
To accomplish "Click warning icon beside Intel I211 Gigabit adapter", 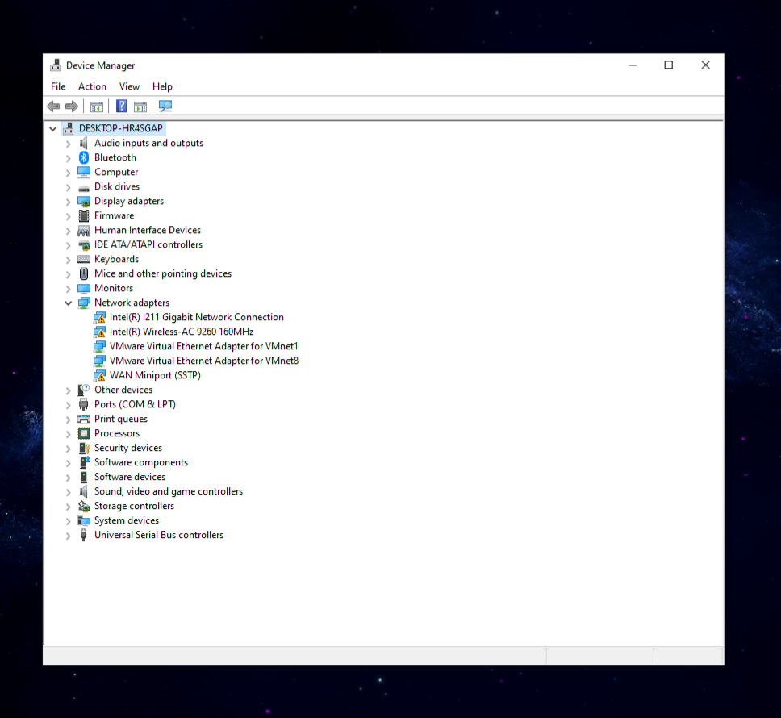I will 99,317.
